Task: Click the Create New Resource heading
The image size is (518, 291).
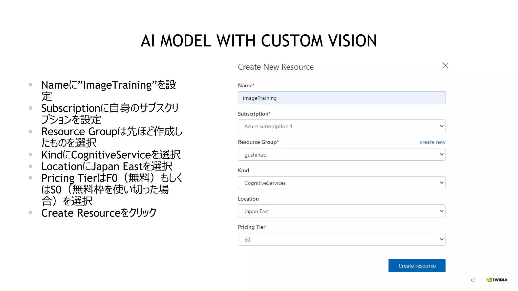Action: pos(276,67)
